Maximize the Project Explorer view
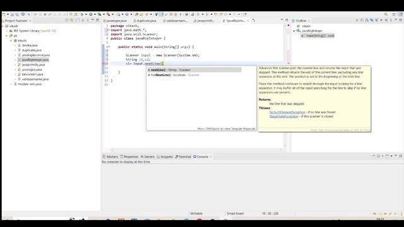Image resolution: width=404 pixels, height=227 pixels. tap(97, 20)
